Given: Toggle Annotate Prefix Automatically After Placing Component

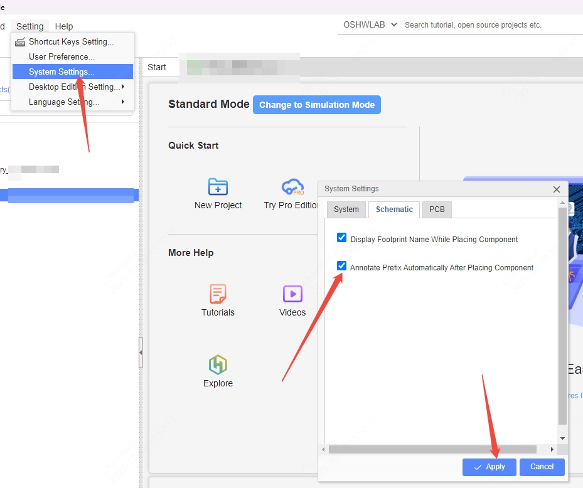Looking at the screenshot, I should click(x=341, y=266).
